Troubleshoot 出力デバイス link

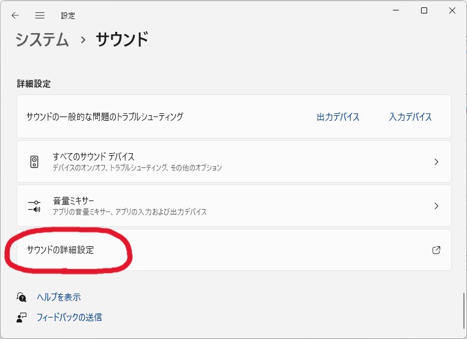pos(338,116)
